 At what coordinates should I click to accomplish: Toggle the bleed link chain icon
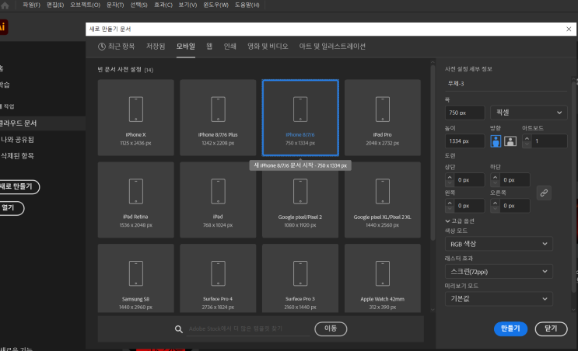(x=544, y=193)
